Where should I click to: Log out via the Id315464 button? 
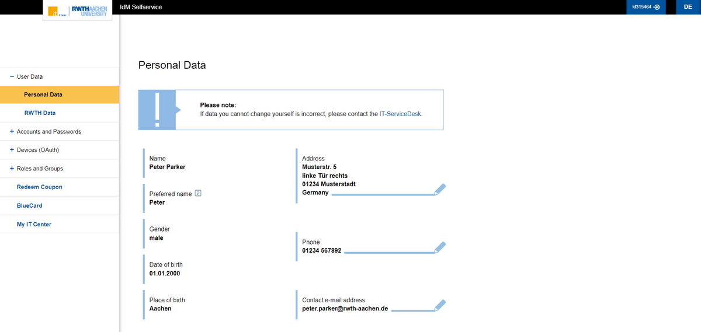coord(646,7)
